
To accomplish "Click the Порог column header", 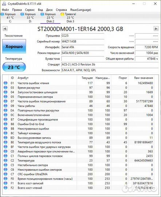I will pyautogui.click(x=120, y=78).
